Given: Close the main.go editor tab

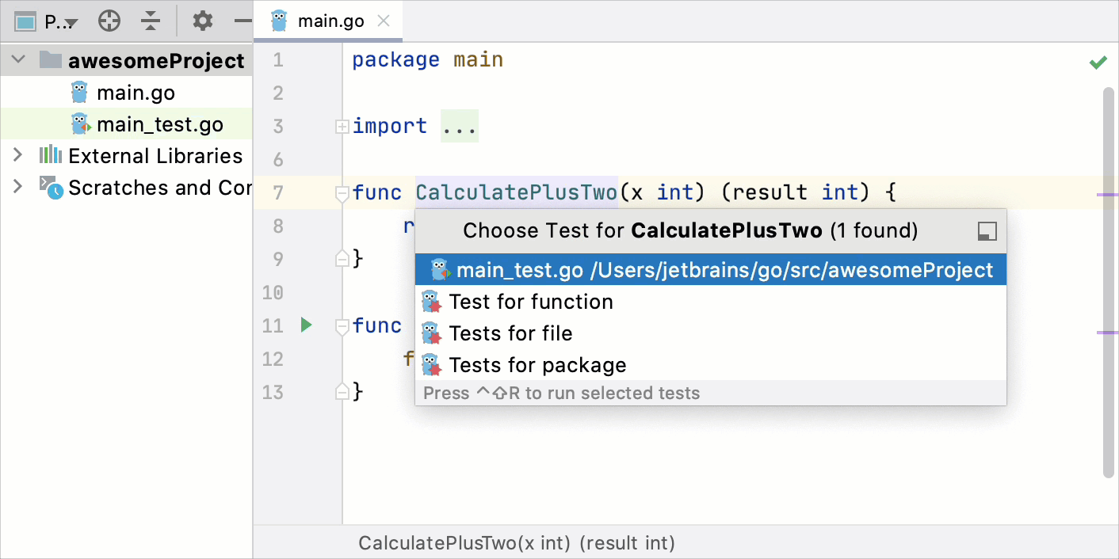Looking at the screenshot, I should tap(384, 21).
